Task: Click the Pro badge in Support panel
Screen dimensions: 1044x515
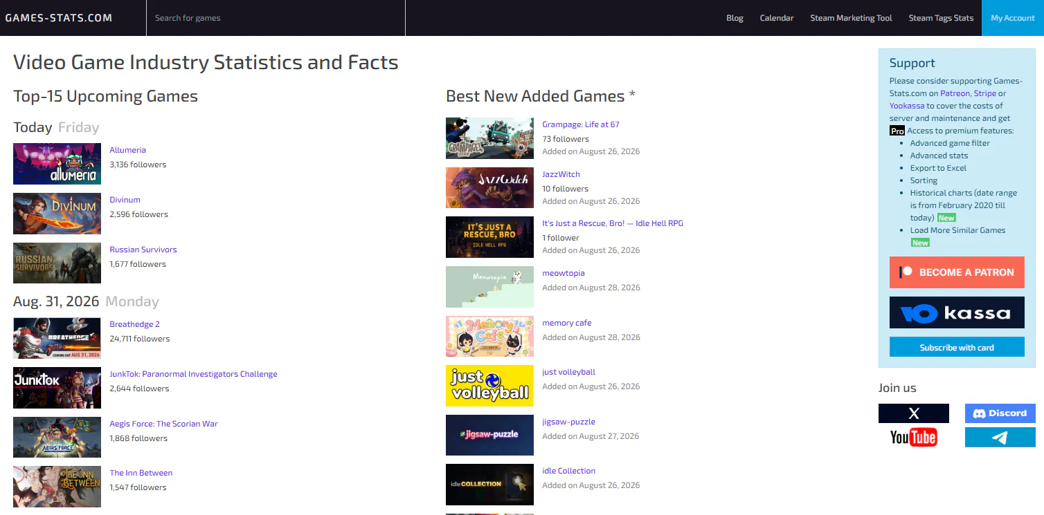Action: point(897,131)
